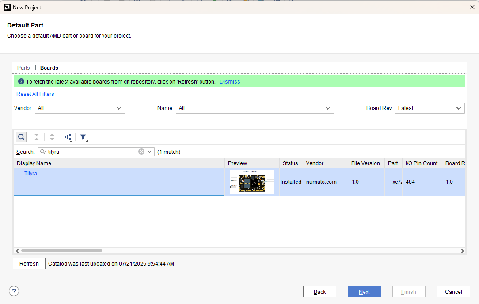
Task: Click the Expand All toolbar icon
Action: 52,137
